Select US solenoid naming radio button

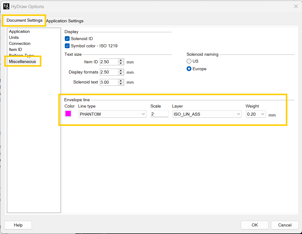click(189, 61)
